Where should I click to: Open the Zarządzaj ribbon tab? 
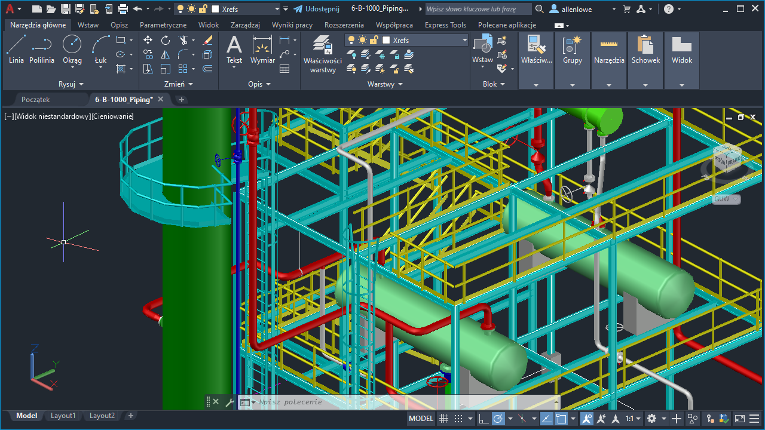[x=245, y=25]
